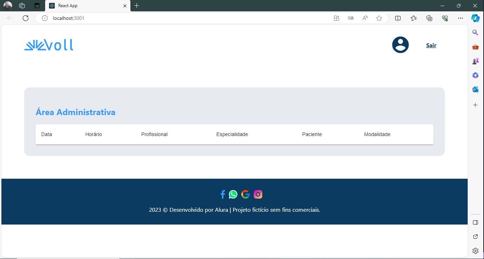Add a sidebar app with plus icon

(475, 105)
